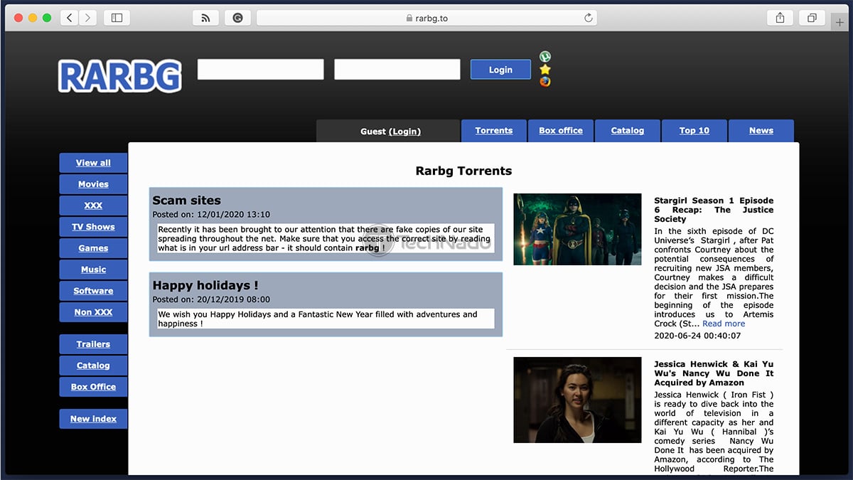The height and width of the screenshot is (480, 853).
Task: Open the Box office tab
Action: pos(561,131)
